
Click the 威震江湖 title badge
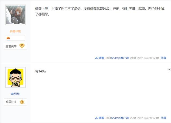pos(11,102)
